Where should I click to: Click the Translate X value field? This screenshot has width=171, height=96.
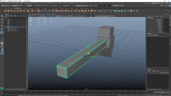[166, 19]
